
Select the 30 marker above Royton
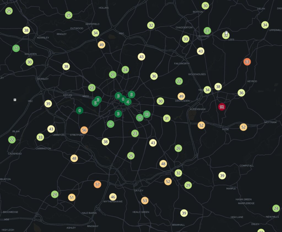click(205, 6)
